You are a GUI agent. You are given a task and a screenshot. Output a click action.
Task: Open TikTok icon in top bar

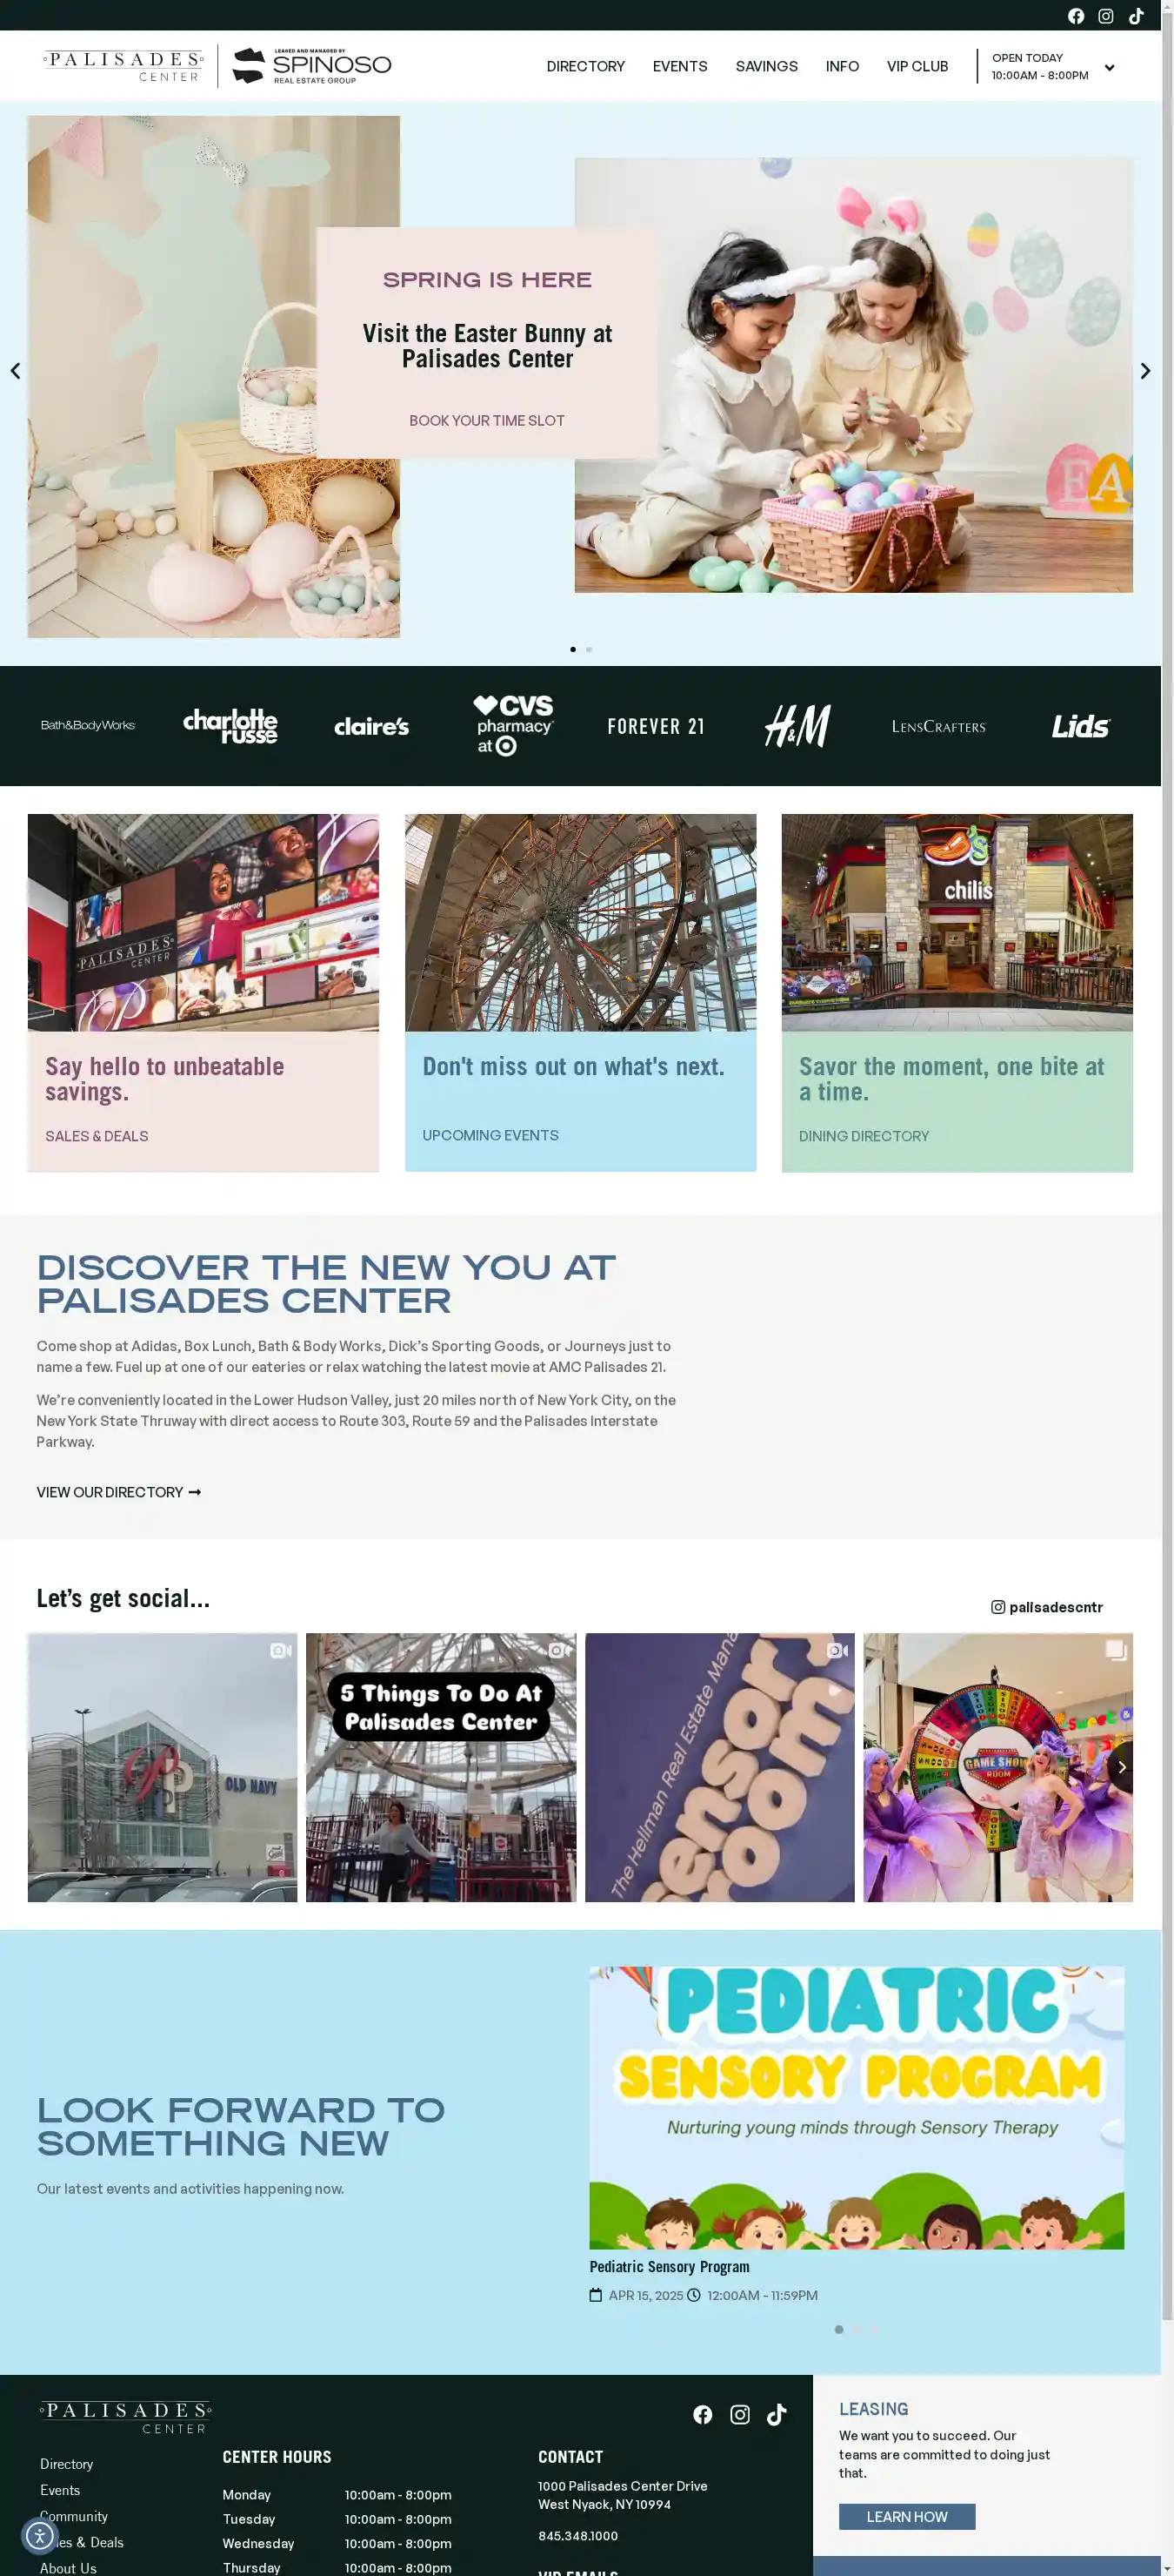(x=1136, y=16)
